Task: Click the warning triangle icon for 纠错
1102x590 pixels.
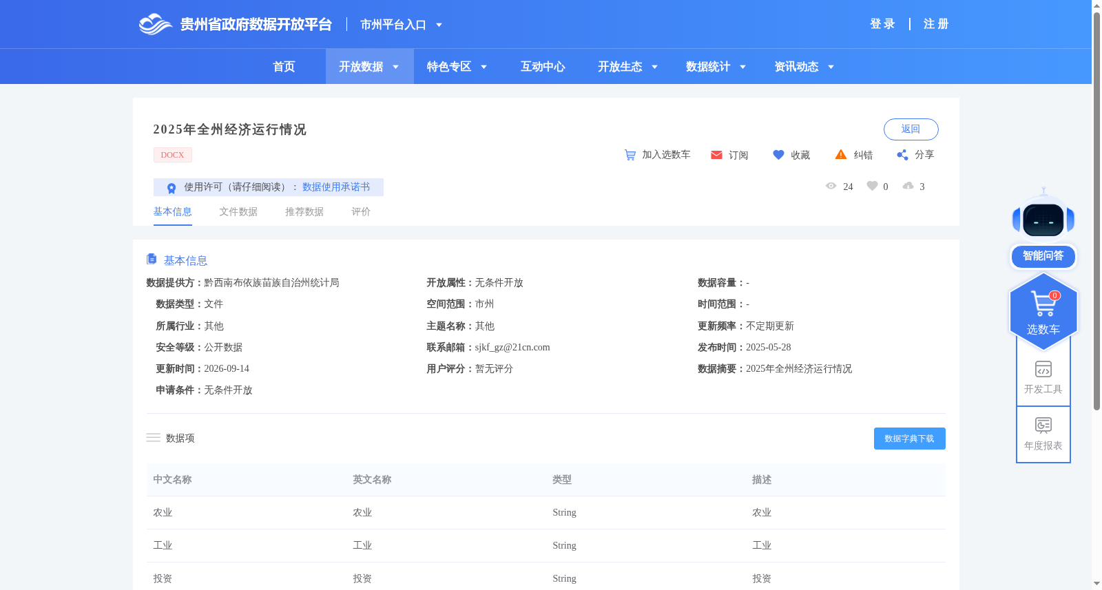Action: point(841,154)
